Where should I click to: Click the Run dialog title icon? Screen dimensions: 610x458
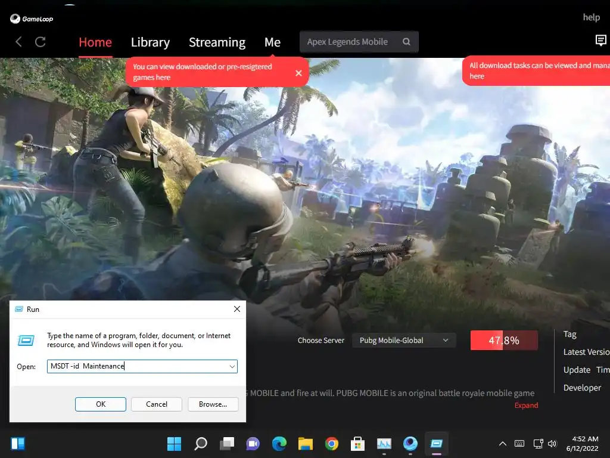[x=18, y=310]
